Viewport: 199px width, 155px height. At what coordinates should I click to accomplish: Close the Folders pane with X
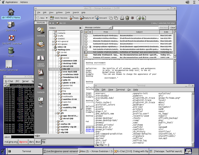(80, 28)
